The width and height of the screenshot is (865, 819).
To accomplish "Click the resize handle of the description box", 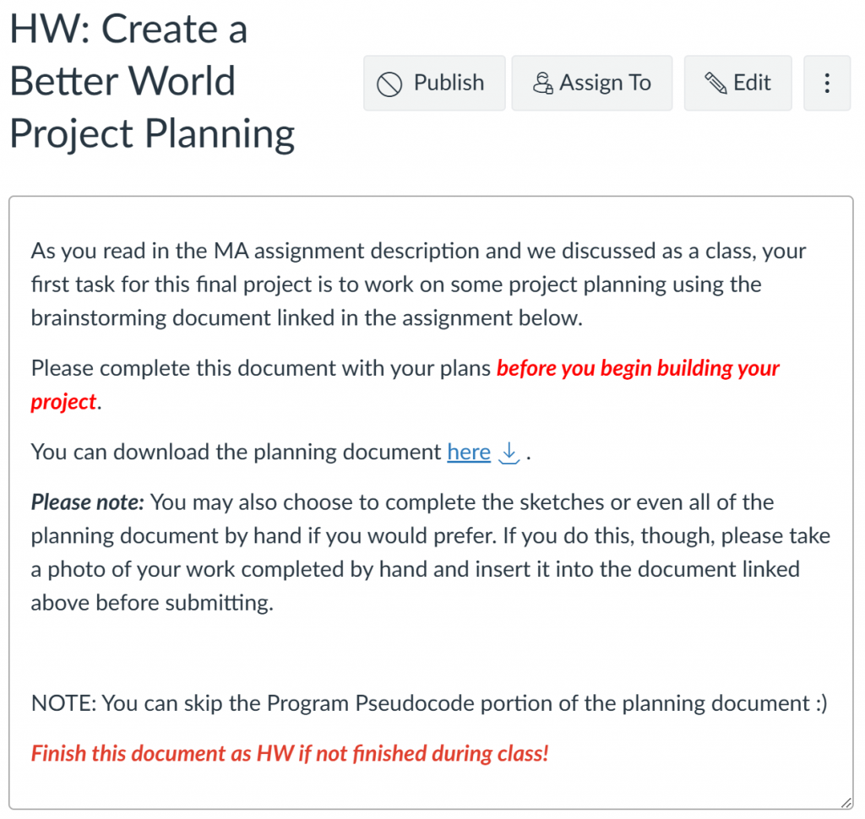I will click(x=846, y=802).
